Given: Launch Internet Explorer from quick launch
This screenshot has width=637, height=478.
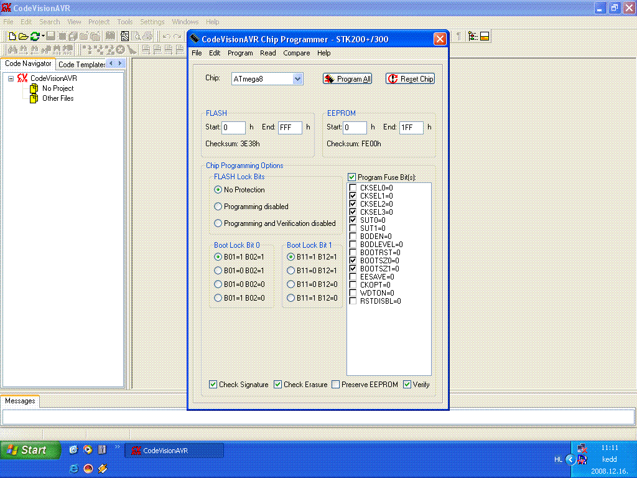Looking at the screenshot, I should coord(74,469).
